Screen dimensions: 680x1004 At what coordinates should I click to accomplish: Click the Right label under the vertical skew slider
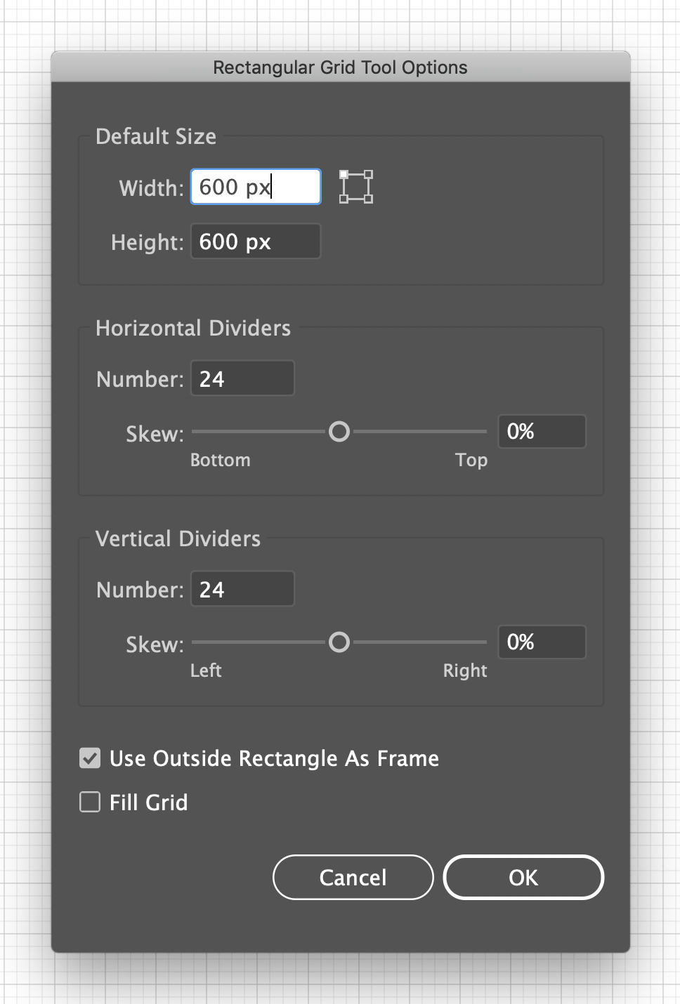tap(465, 671)
